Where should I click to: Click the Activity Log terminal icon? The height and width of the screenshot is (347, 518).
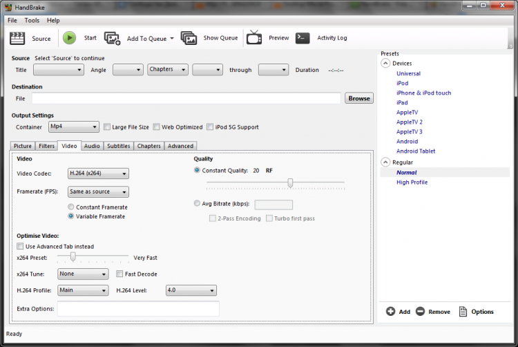[303, 38]
